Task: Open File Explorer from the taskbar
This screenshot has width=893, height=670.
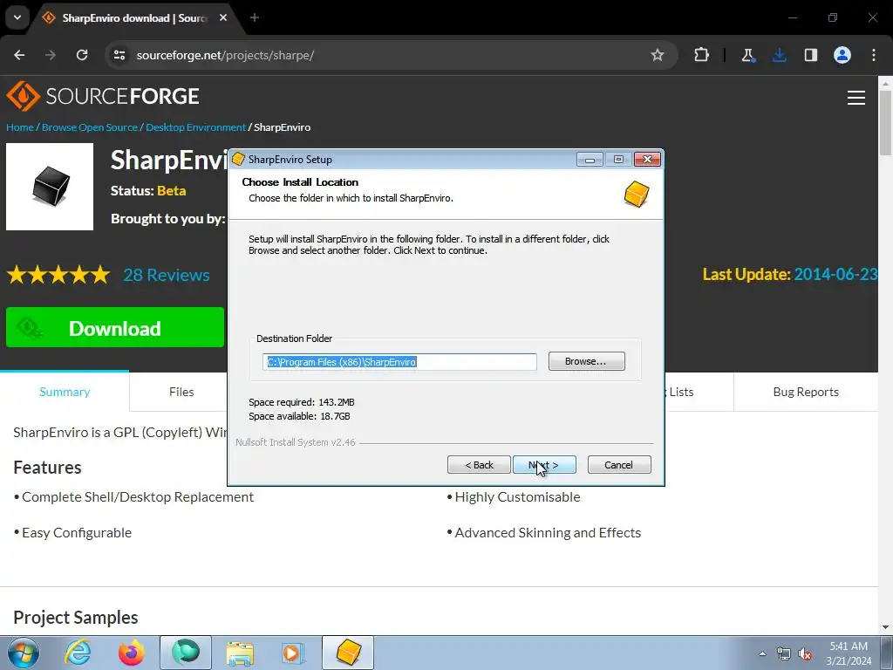Action: pyautogui.click(x=240, y=653)
